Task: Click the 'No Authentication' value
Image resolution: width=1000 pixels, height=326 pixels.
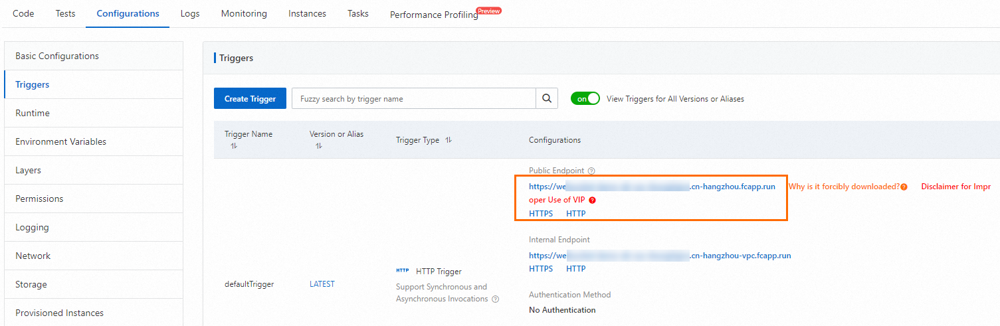Action: click(562, 310)
